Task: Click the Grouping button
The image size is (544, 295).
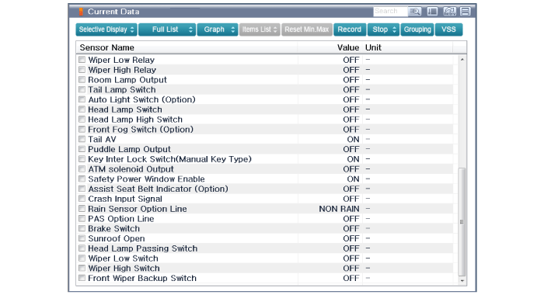Action: (417, 29)
